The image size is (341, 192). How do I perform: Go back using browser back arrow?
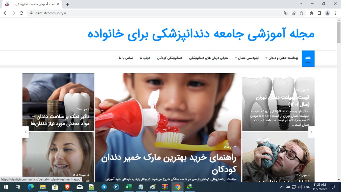[x=6, y=13]
